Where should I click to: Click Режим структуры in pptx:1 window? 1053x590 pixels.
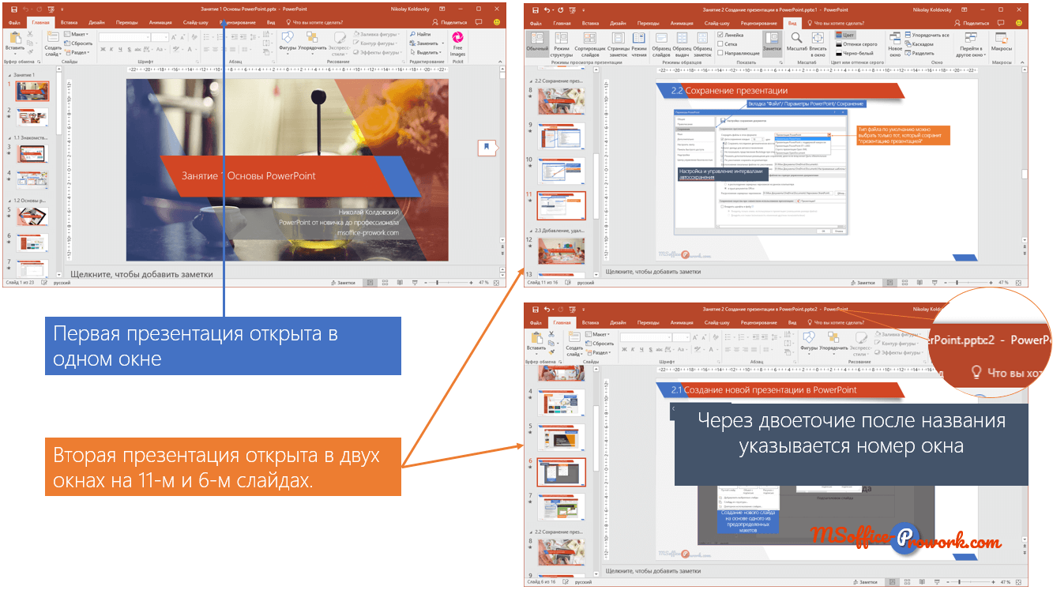pyautogui.click(x=562, y=44)
